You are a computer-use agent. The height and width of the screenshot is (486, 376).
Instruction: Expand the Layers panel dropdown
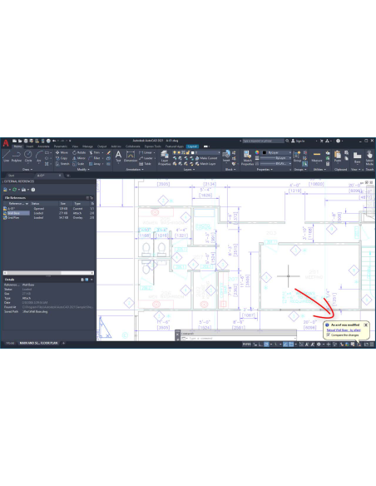pos(189,170)
